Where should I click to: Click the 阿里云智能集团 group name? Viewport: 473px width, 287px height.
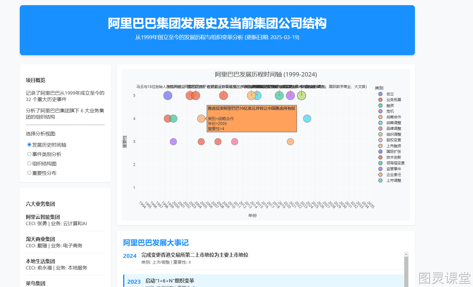click(43, 217)
